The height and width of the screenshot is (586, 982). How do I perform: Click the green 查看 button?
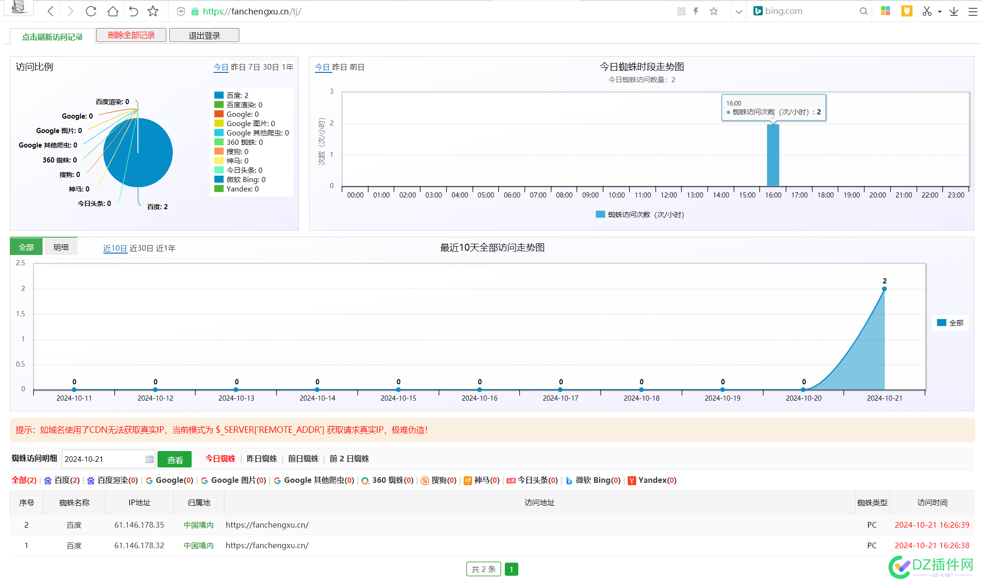[x=174, y=459]
